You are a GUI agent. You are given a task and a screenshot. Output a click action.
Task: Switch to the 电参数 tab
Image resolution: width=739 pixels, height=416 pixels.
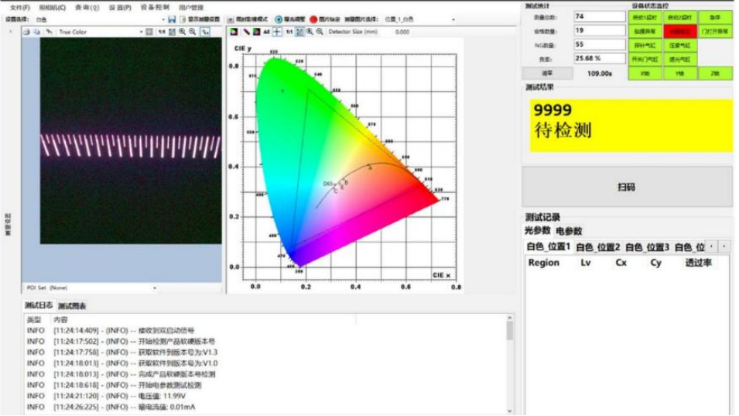pos(569,231)
